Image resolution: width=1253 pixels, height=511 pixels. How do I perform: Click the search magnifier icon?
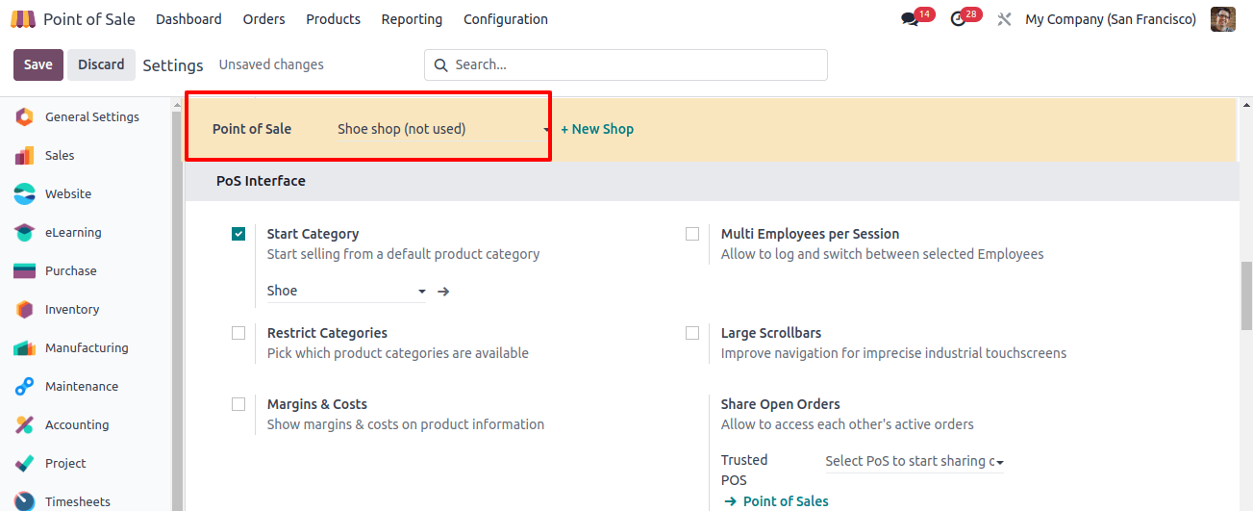(441, 64)
